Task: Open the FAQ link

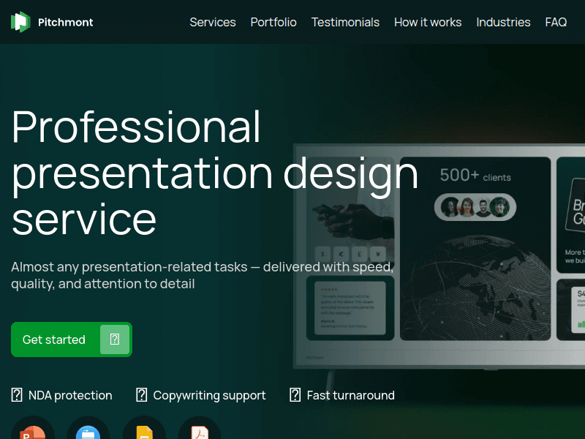Action: pos(556,22)
